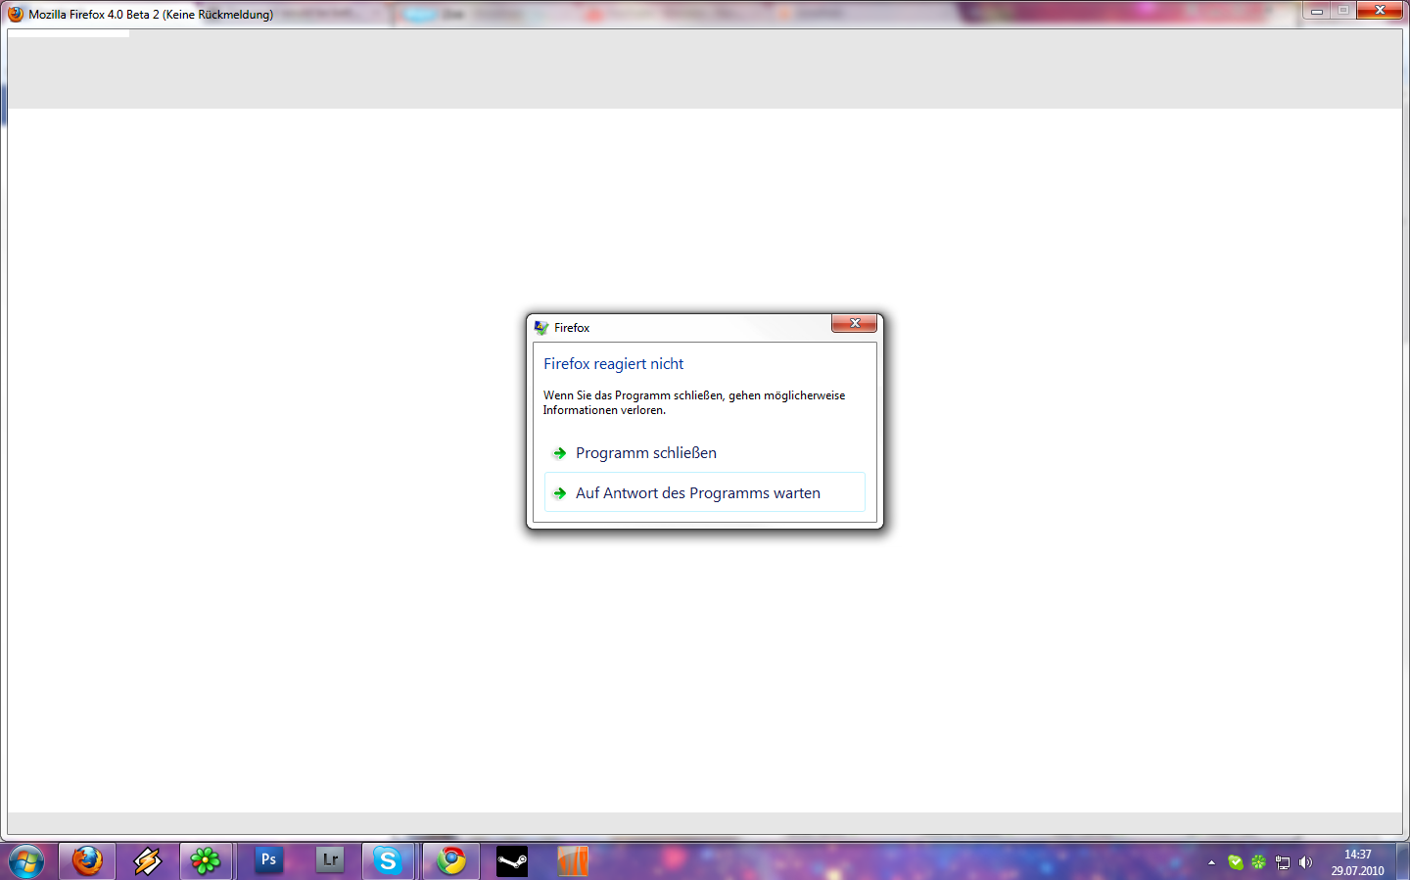This screenshot has height=880, width=1410.
Task: Open the network connection tray icon
Action: pos(1282,862)
